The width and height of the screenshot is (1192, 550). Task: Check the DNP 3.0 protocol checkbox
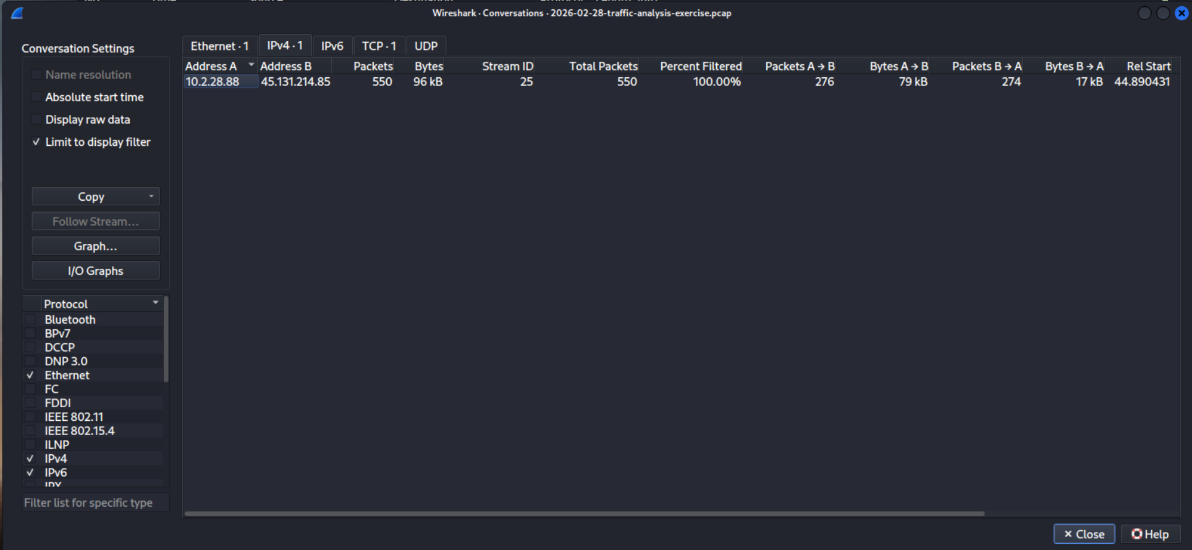pos(30,362)
